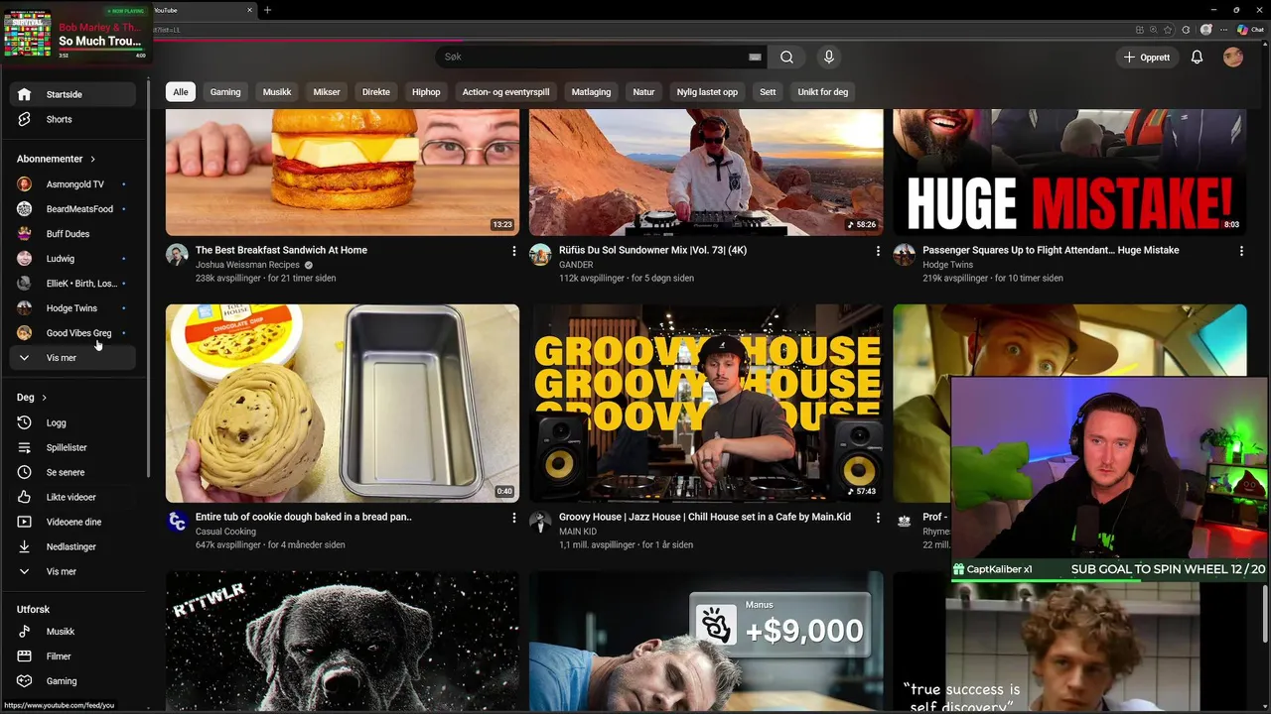Click the search magnifier button

[x=786, y=57]
